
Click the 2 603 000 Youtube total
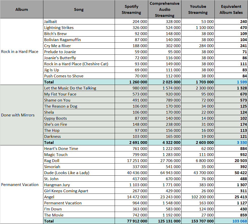coord(198,142)
